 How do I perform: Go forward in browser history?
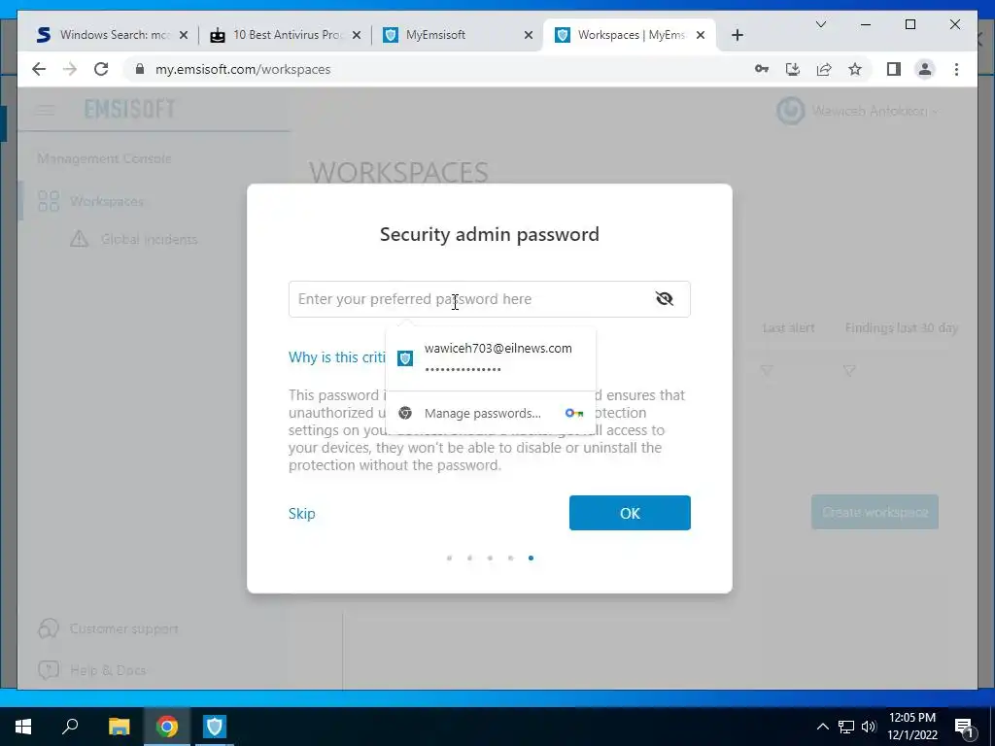point(70,69)
